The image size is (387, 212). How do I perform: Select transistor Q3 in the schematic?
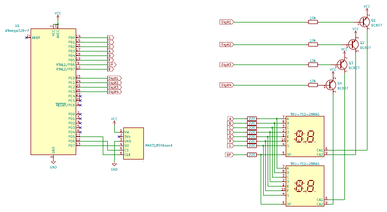coord(342,64)
